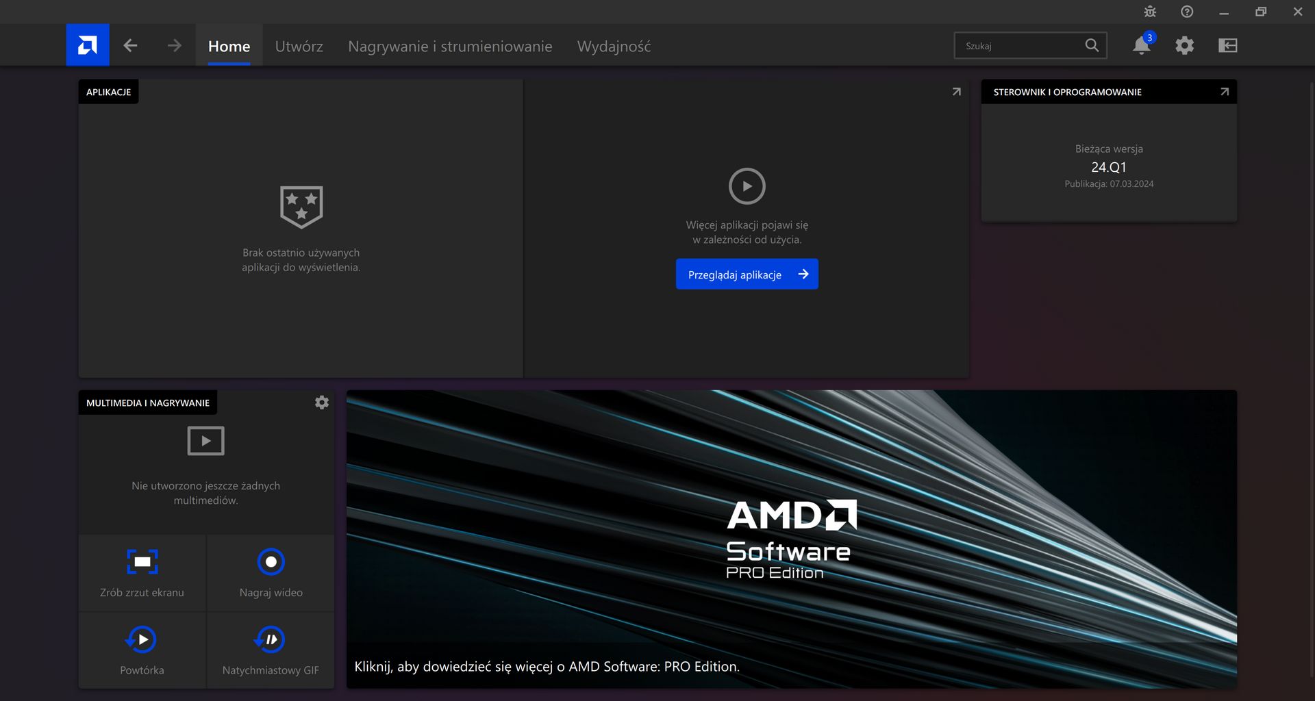Click Zrób zrzut ekranu
This screenshot has height=701, width=1315.
142,573
